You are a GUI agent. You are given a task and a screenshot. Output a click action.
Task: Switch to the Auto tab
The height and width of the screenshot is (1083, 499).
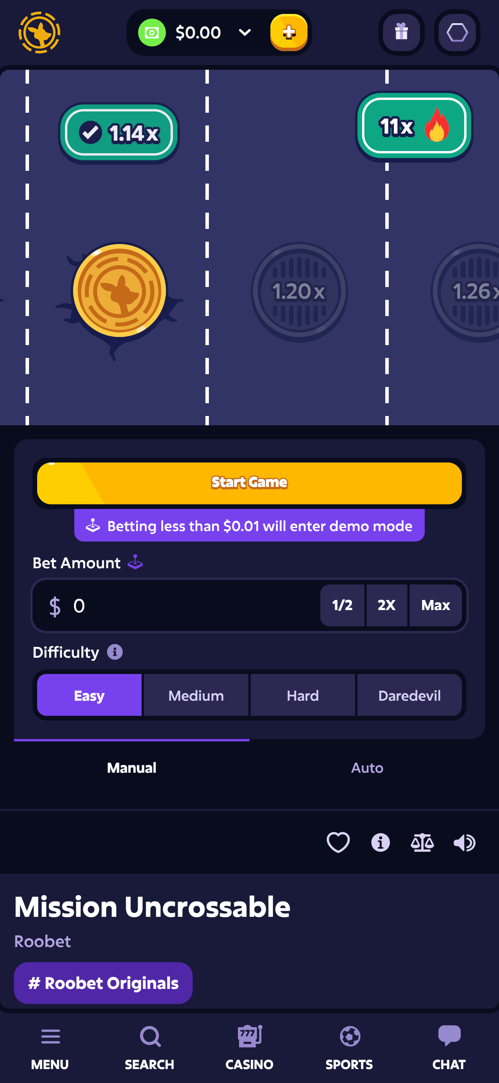click(x=367, y=768)
